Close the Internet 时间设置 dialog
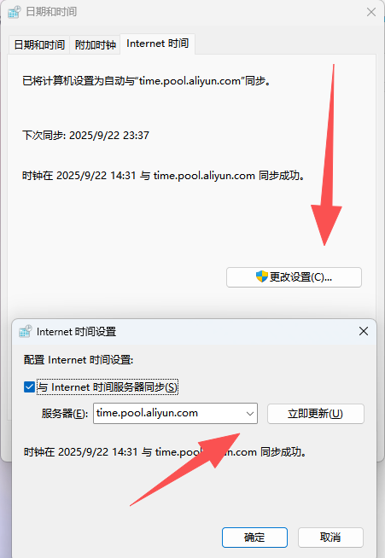Screen dimensions: 385x558 (x=364, y=331)
